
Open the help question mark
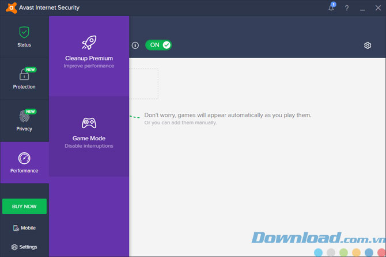point(347,8)
